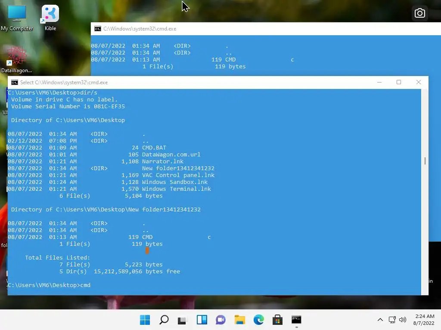Open Microsoft Store from the taskbar

[x=278, y=320]
